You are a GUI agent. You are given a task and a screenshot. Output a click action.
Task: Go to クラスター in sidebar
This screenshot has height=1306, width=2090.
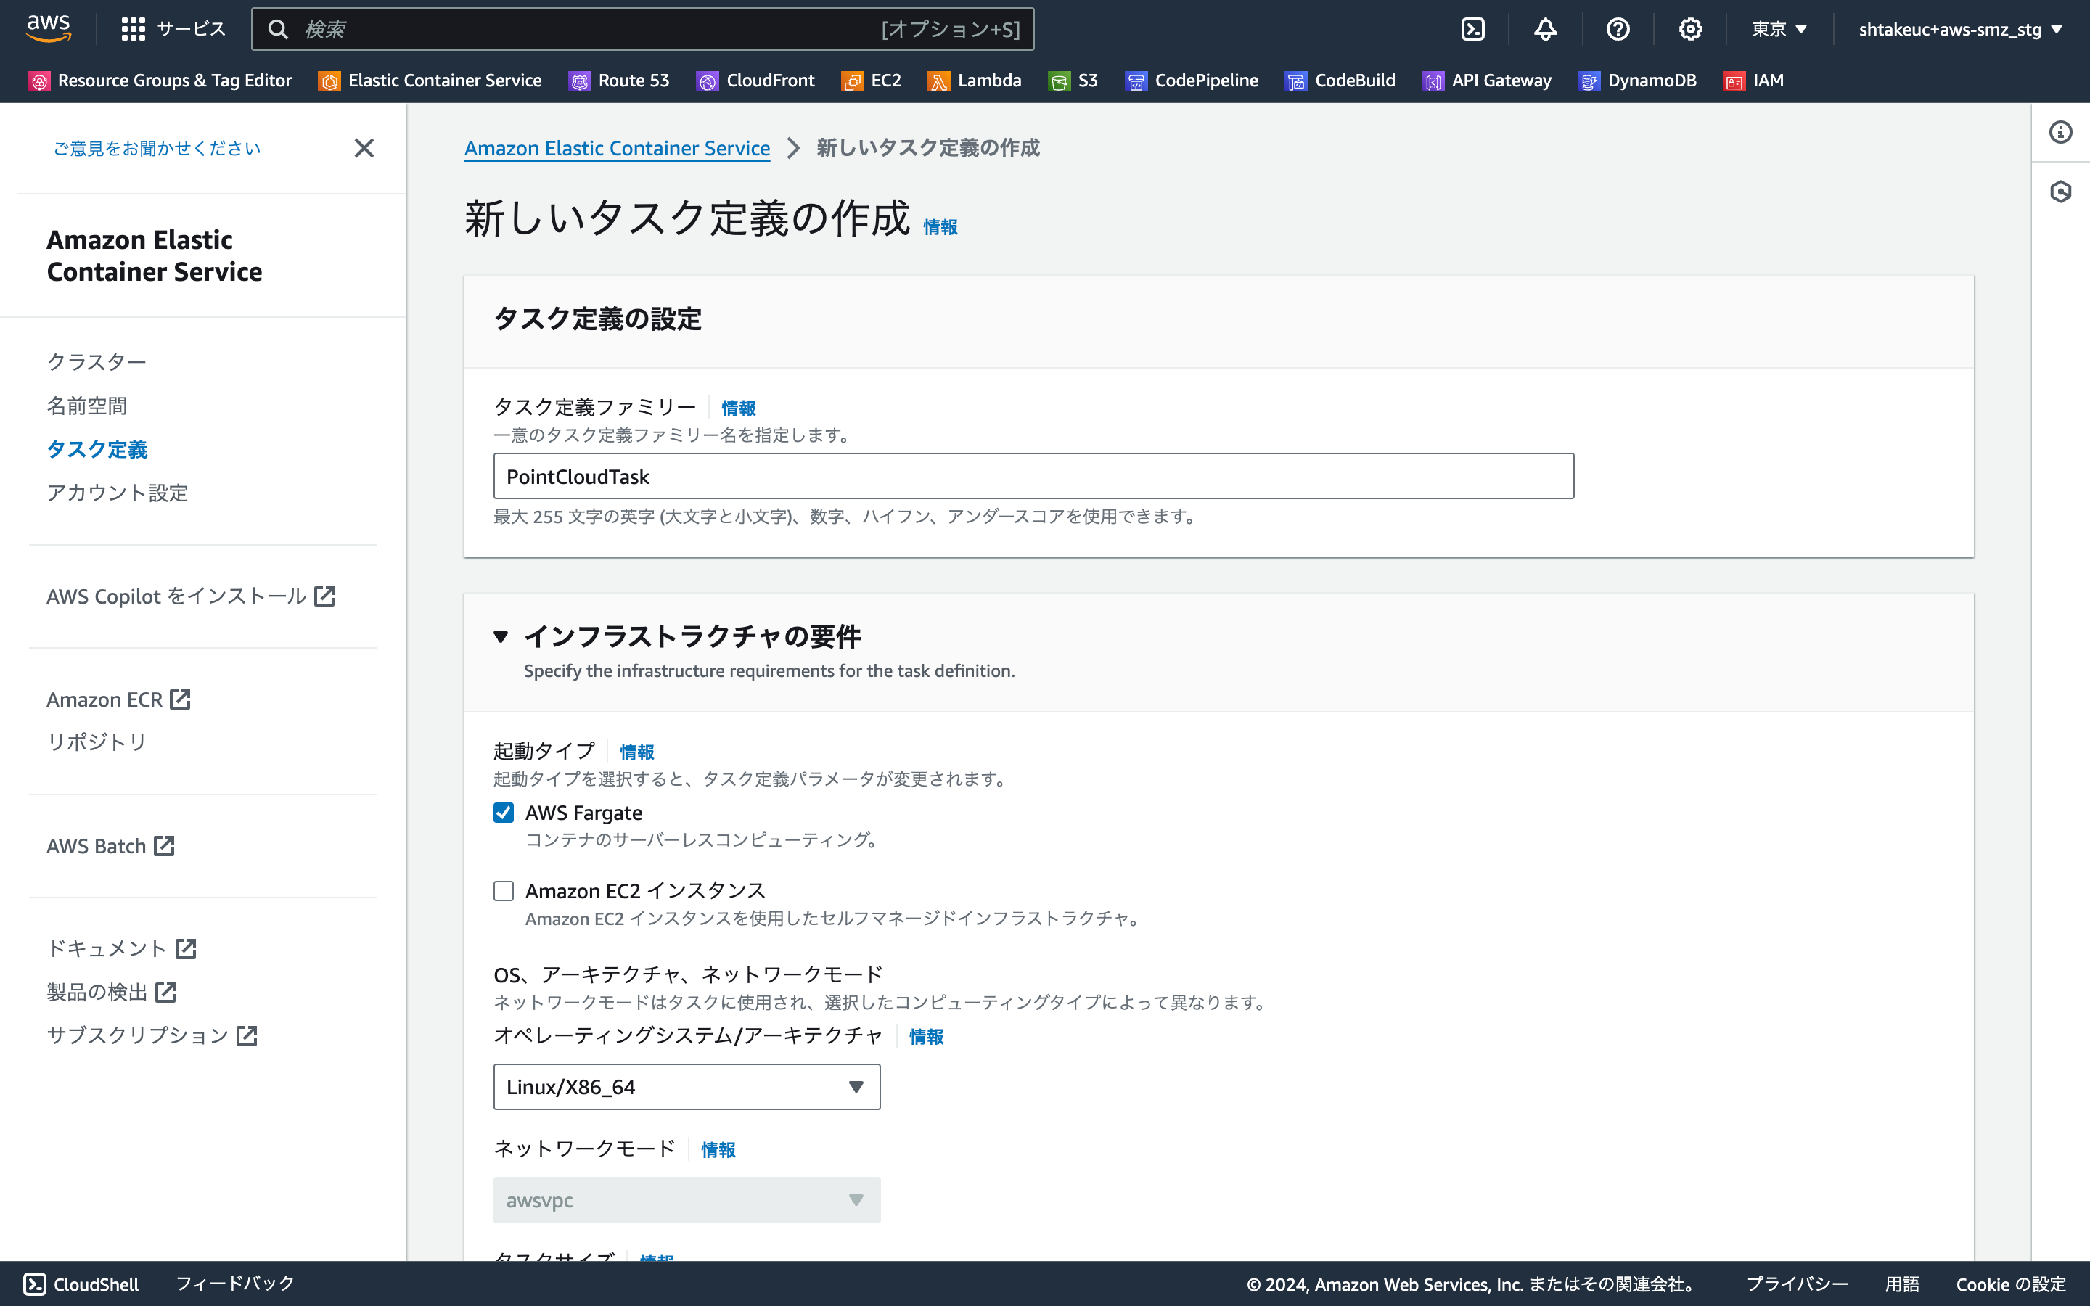coord(97,362)
